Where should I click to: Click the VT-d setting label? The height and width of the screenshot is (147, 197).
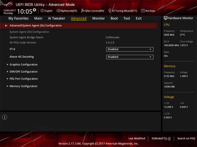(12, 49)
